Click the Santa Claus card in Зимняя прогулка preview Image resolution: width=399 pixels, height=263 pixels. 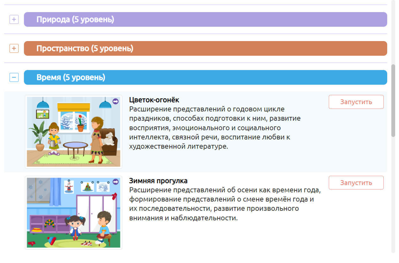[69, 187]
